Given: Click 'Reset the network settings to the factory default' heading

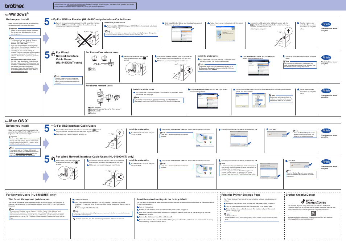Looking at the screenshot, I should (162, 199).
